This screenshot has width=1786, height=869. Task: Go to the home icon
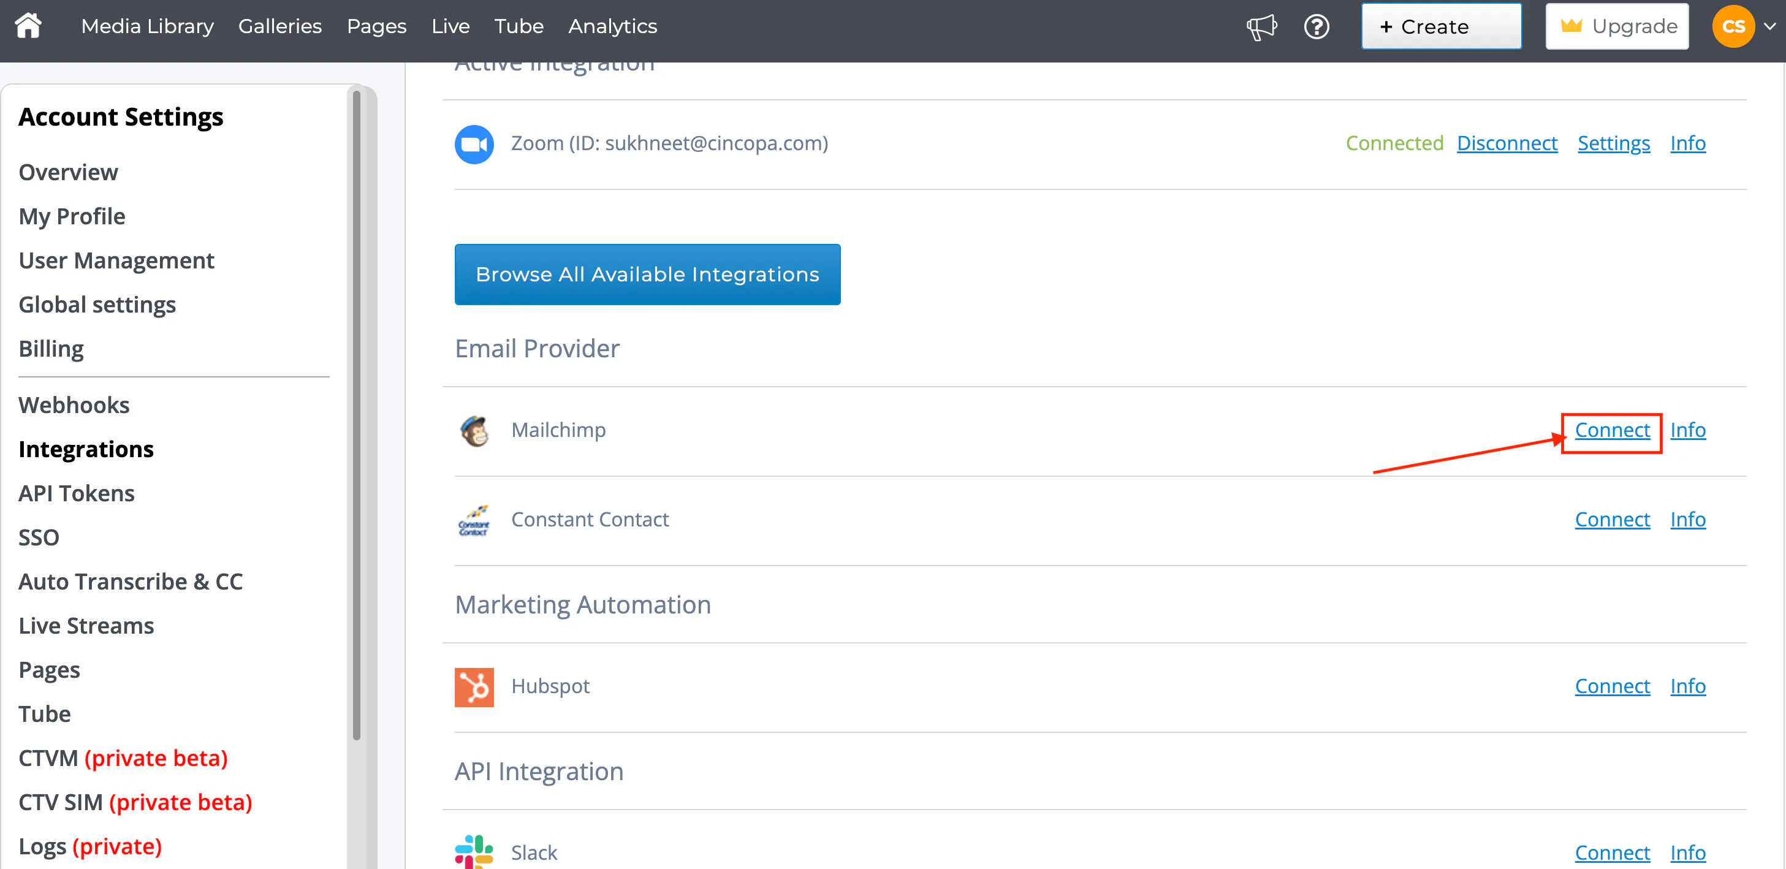28,26
